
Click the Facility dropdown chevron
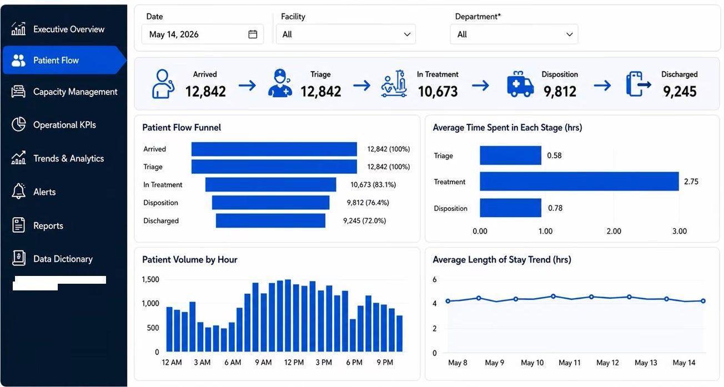[407, 34]
